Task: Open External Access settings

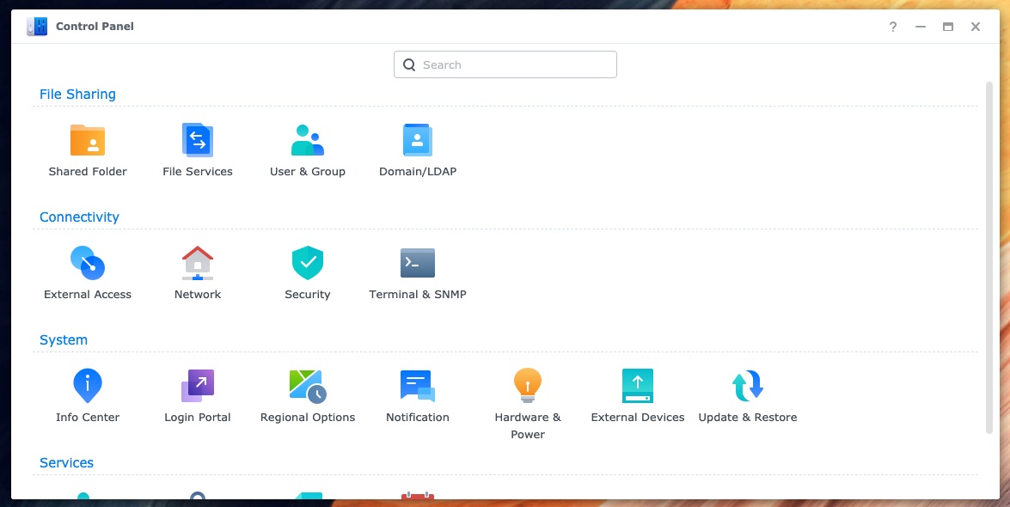Action: [x=88, y=263]
